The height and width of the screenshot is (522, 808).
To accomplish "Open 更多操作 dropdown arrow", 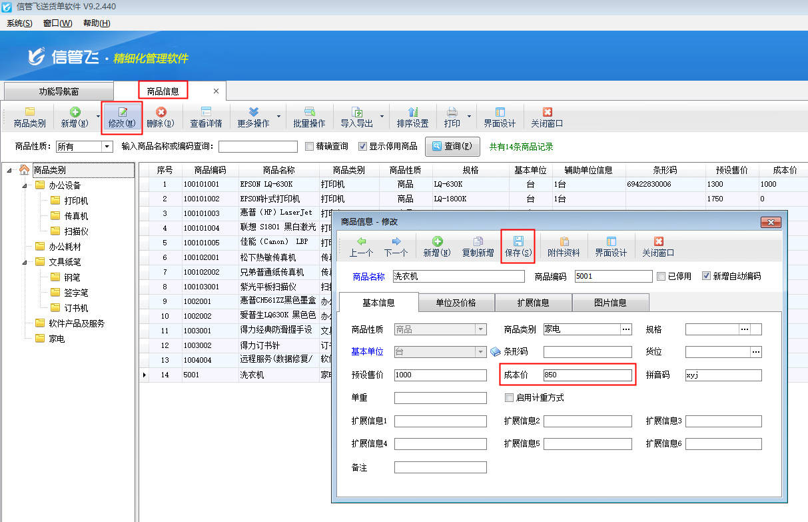I will (278, 117).
